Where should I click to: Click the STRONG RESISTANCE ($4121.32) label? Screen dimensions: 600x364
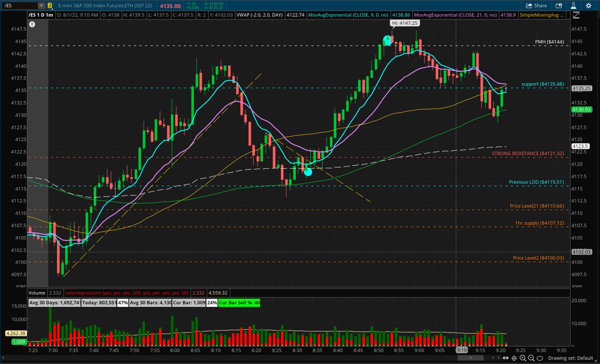tap(528, 153)
